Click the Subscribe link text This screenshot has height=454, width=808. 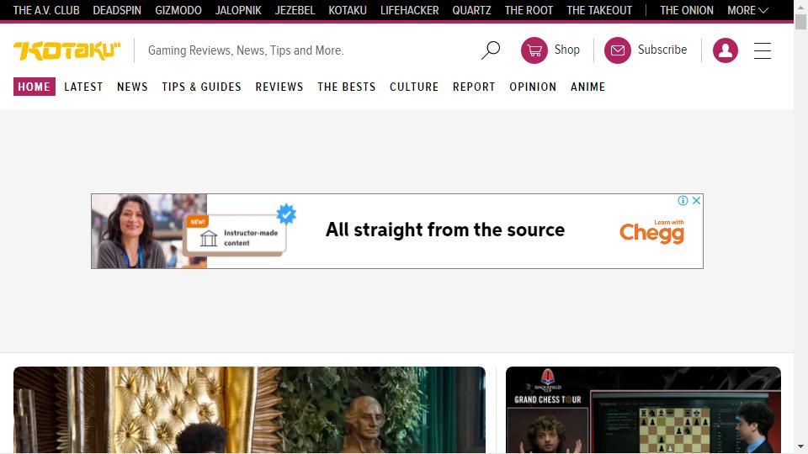click(662, 50)
